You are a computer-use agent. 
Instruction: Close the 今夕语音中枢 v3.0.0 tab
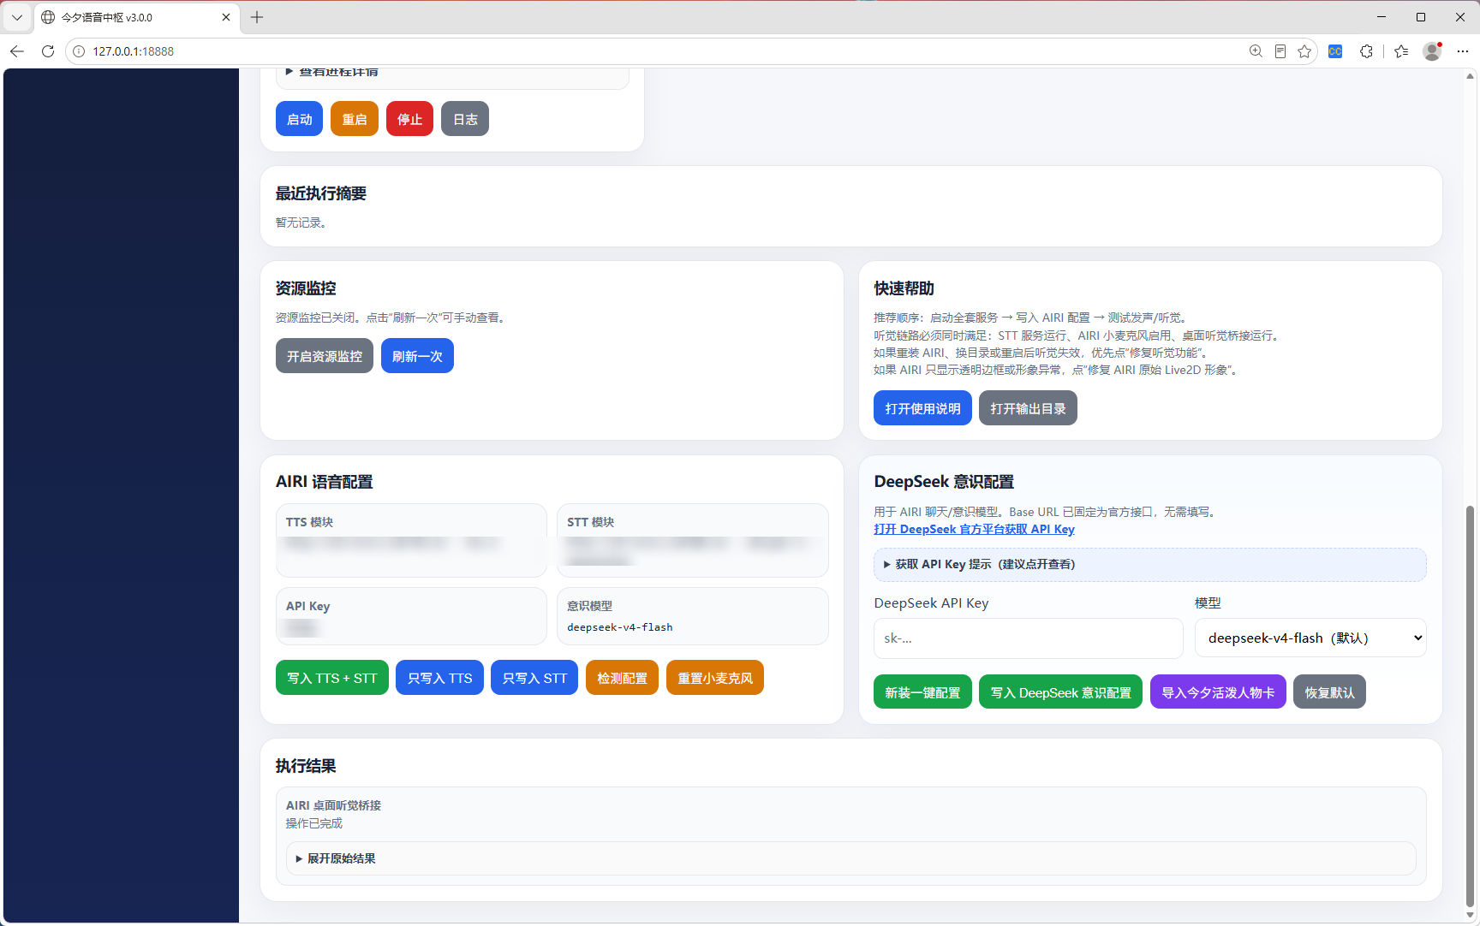pos(226,17)
